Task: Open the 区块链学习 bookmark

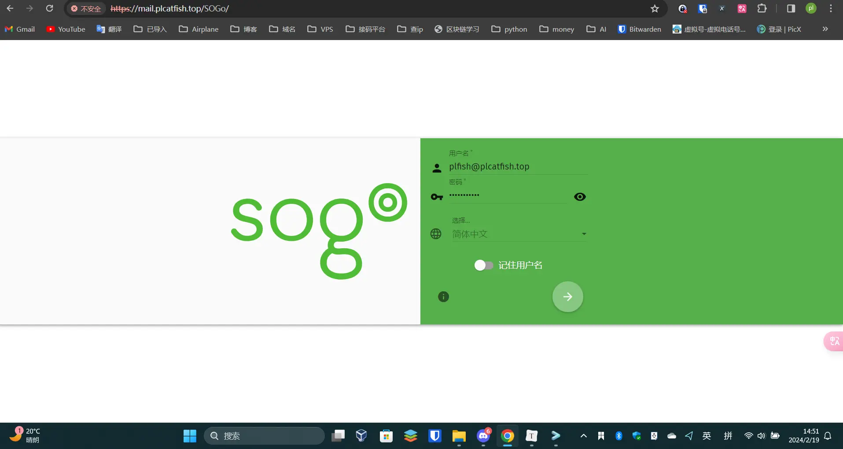Action: 457,29
